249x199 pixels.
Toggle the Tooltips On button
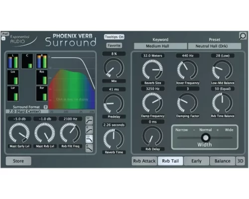pos(114,37)
